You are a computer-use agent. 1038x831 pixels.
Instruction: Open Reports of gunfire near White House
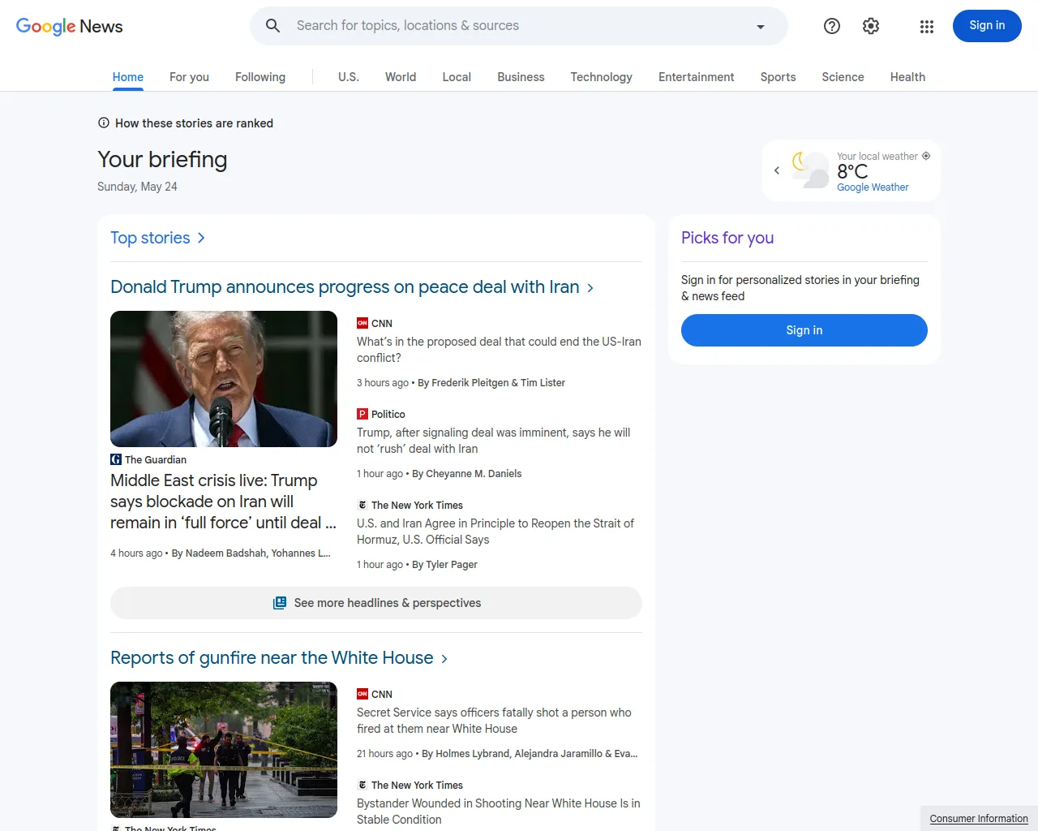click(272, 658)
